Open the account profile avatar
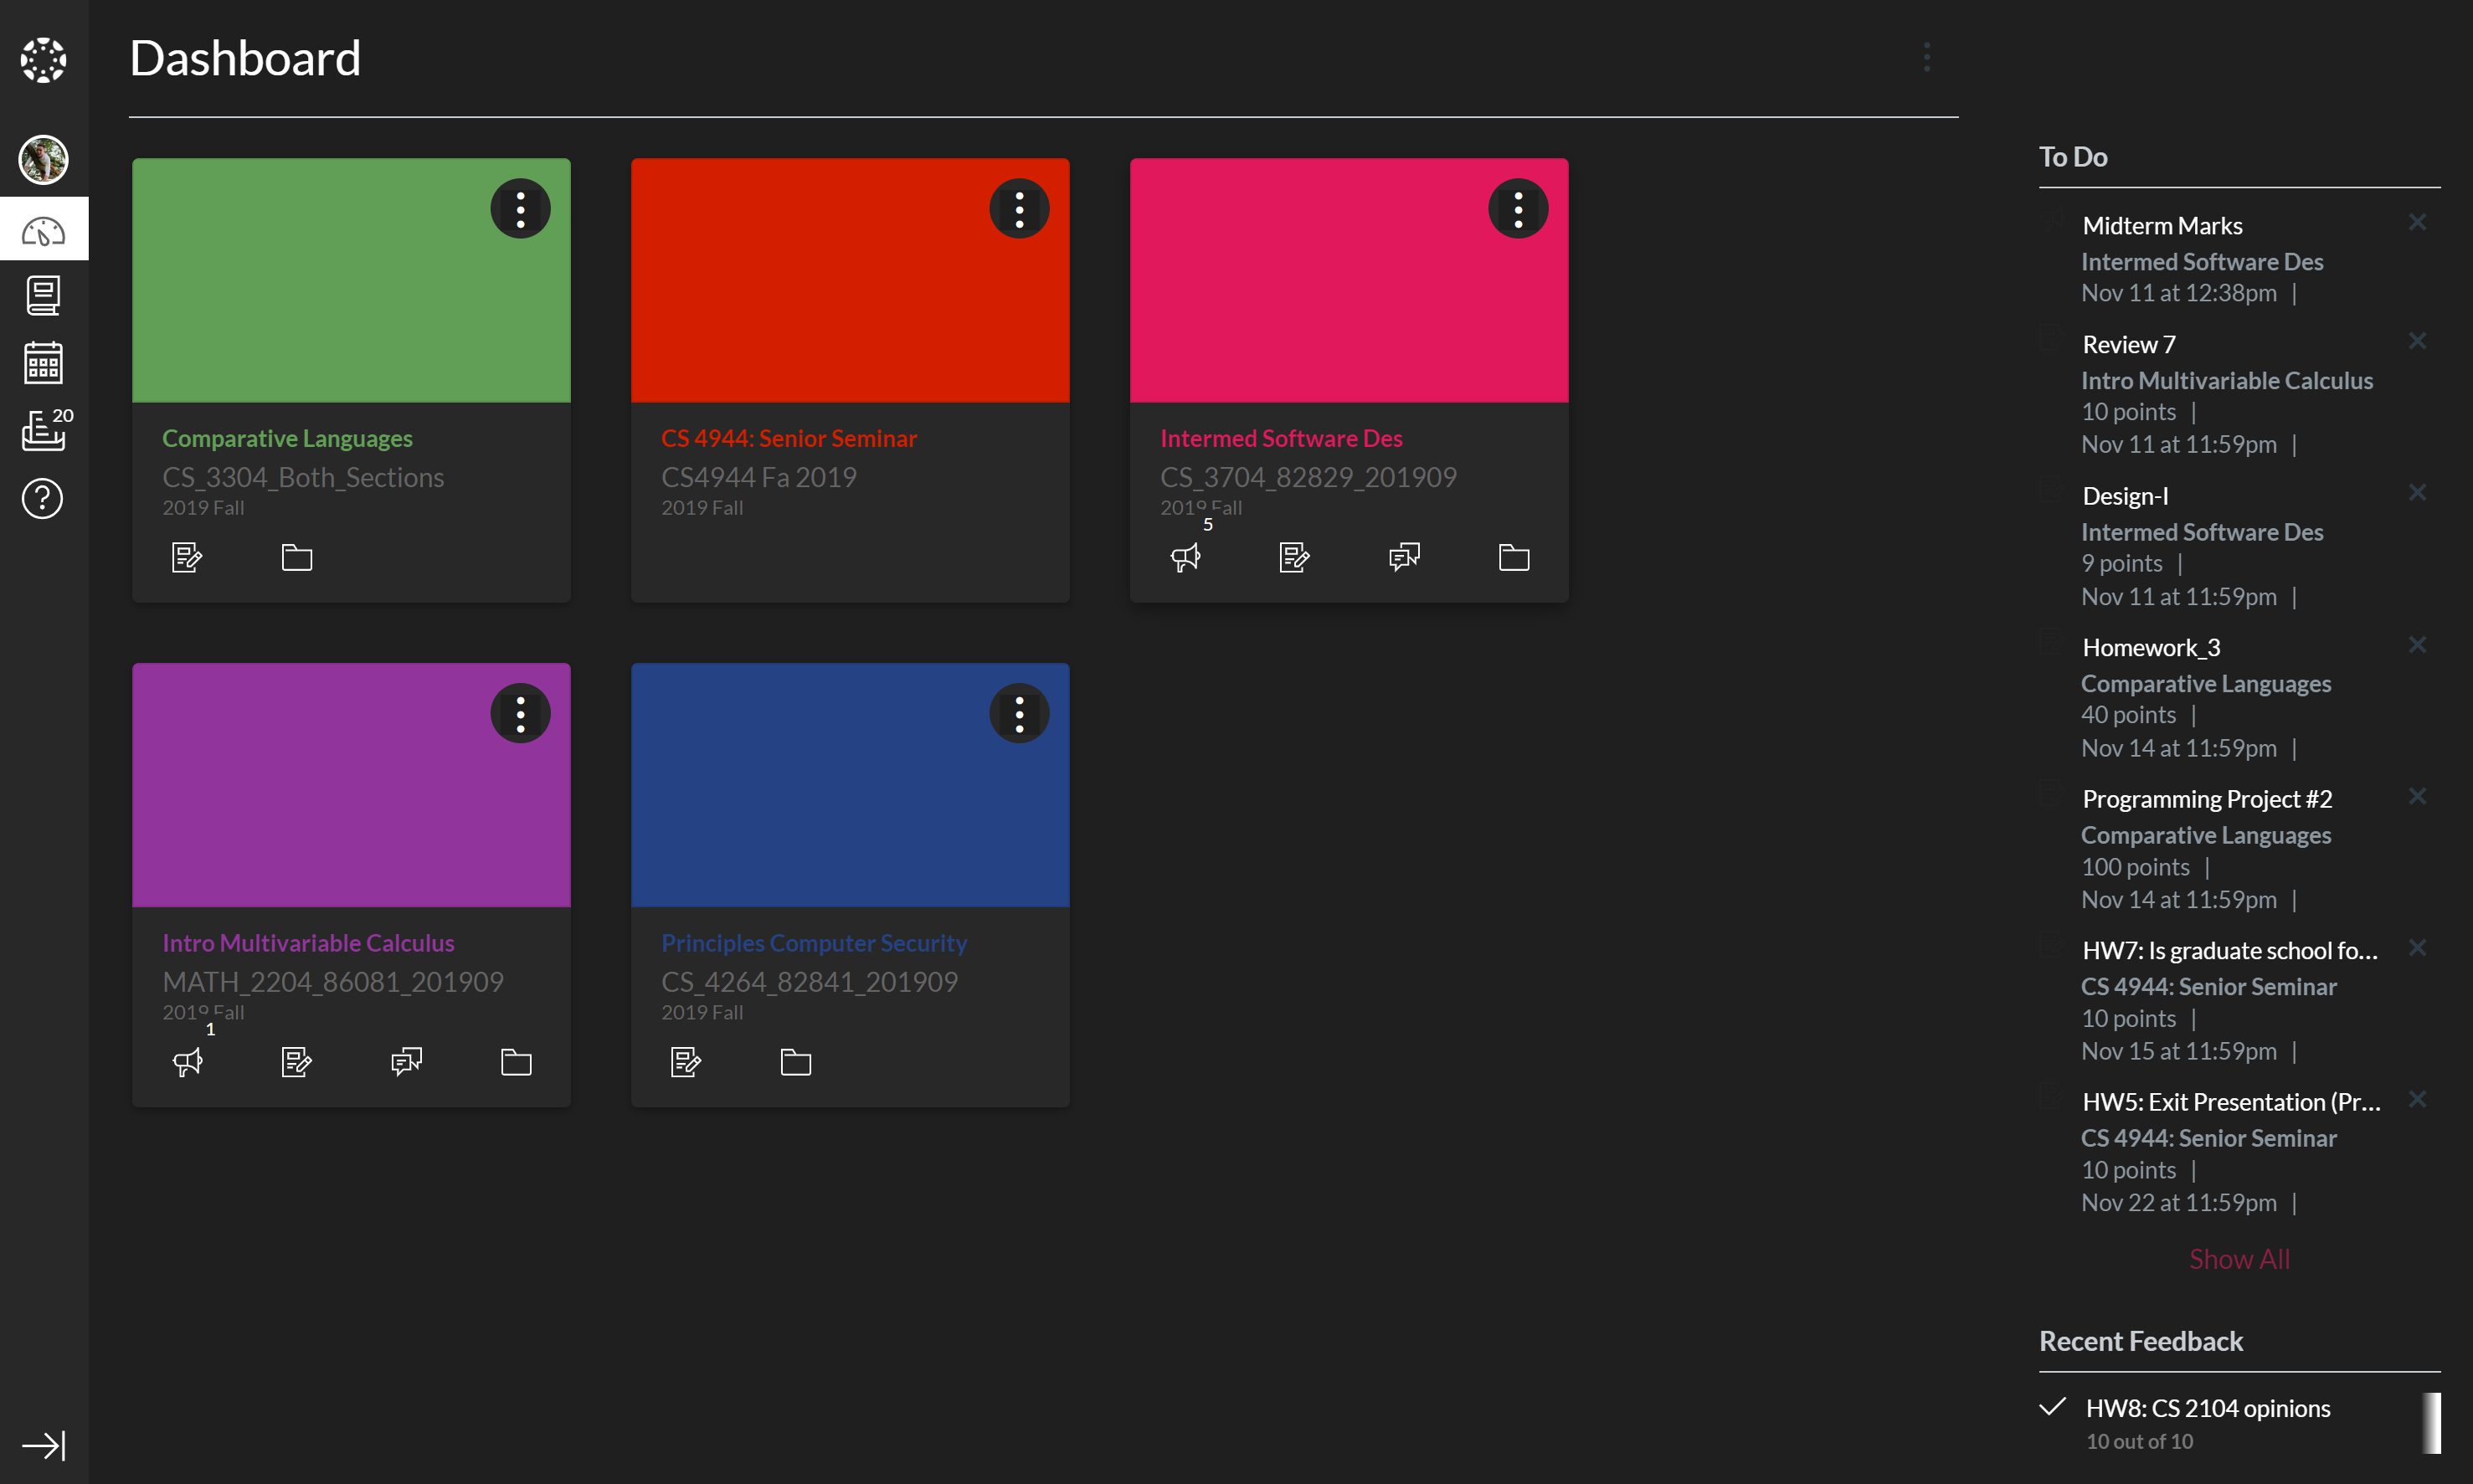2473x1484 pixels. (43, 160)
